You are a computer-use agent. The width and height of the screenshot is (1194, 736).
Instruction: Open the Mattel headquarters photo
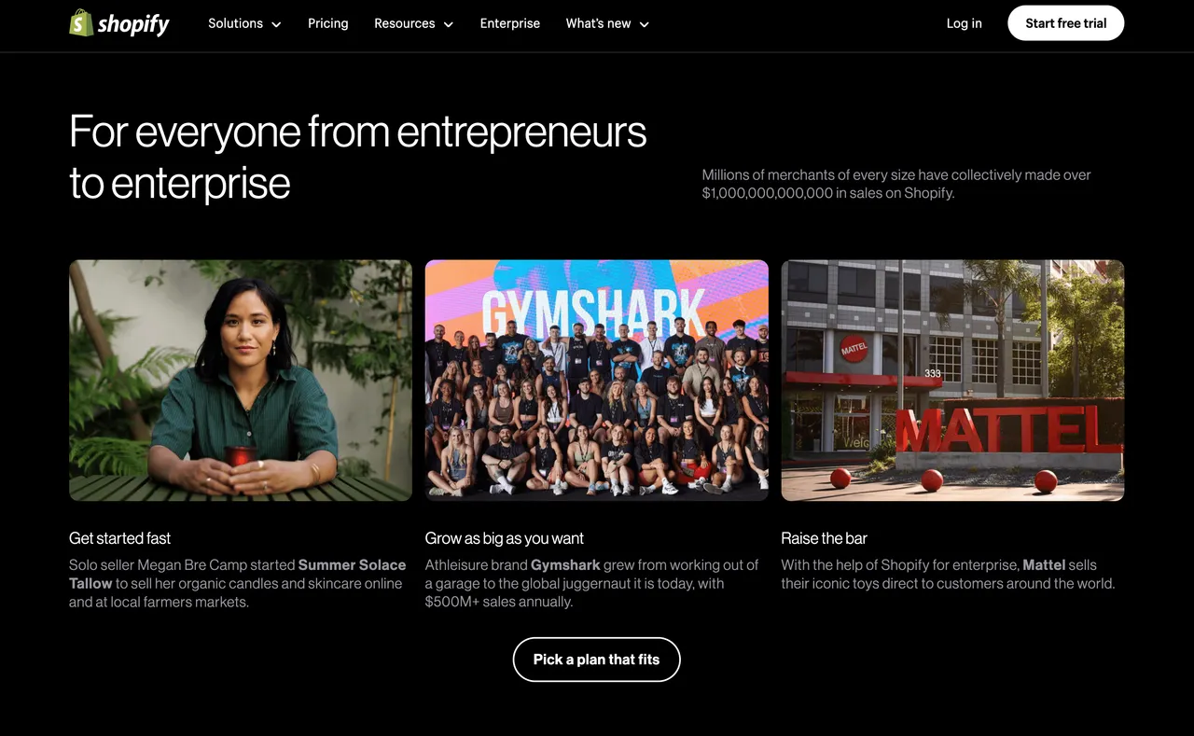952,381
